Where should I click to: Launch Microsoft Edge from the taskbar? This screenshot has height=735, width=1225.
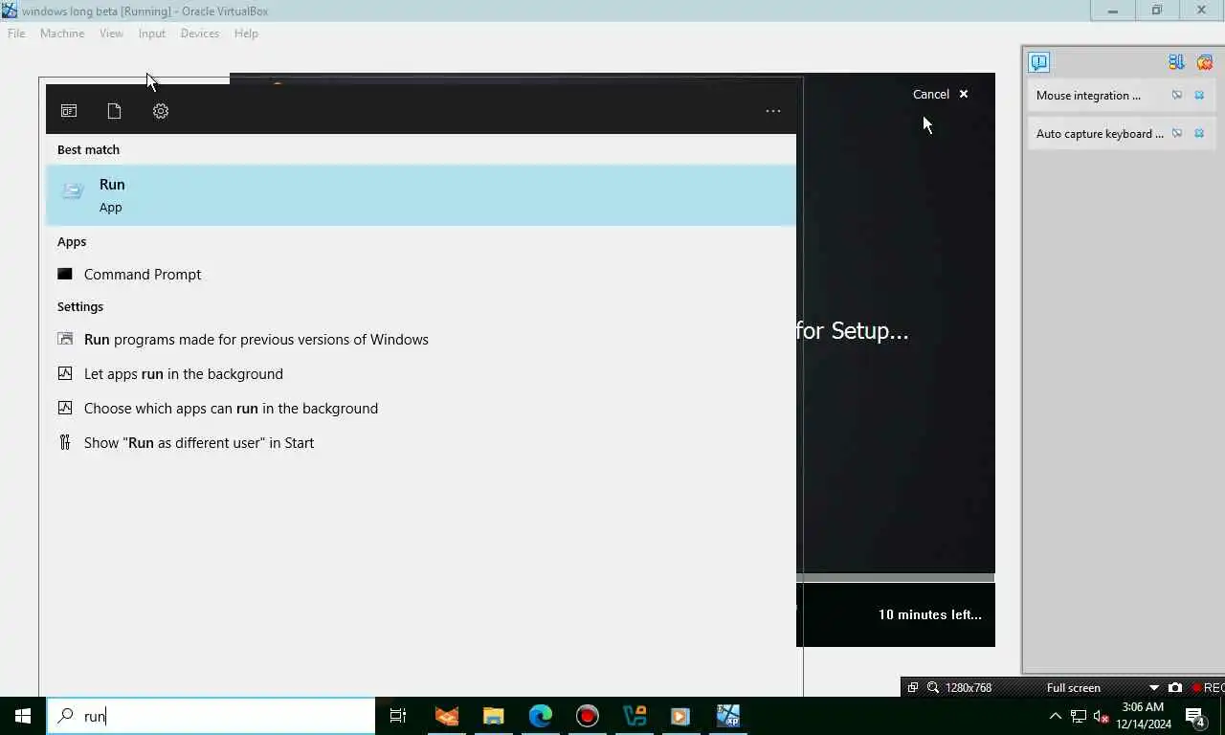click(541, 716)
